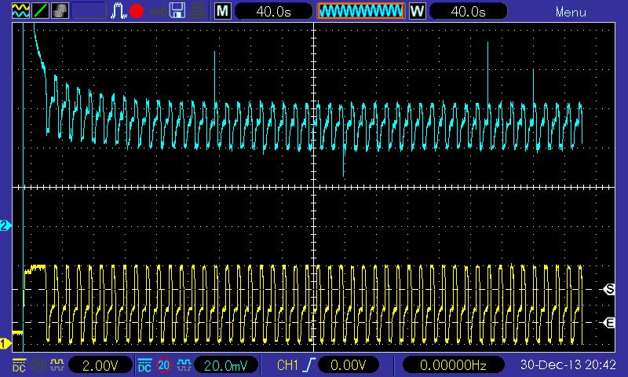628x377 pixels.
Task: Click the window timebase 40.0s readout
Action: (x=468, y=11)
